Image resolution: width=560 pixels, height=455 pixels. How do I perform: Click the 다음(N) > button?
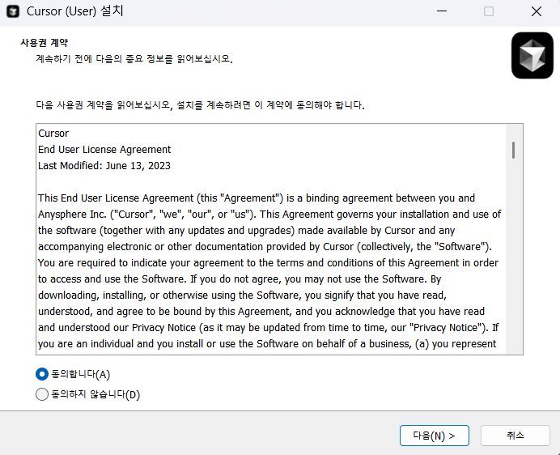[435, 436]
